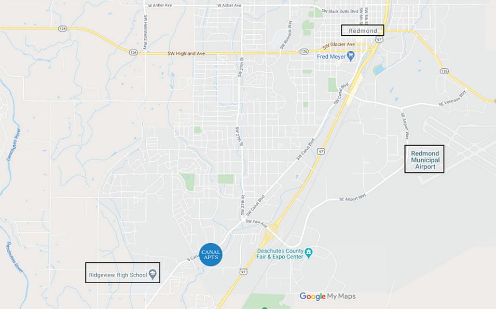Click the route 126 shield at top left

tap(63, 29)
